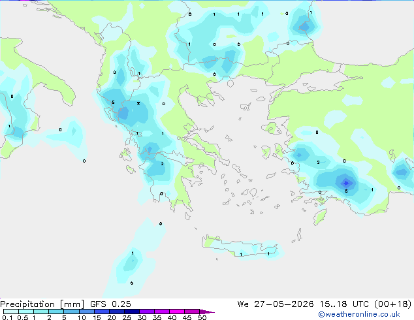Screen dimensions: 414x320
Task: Click the legend swatch for 20–25 mm
Action: 116,312
